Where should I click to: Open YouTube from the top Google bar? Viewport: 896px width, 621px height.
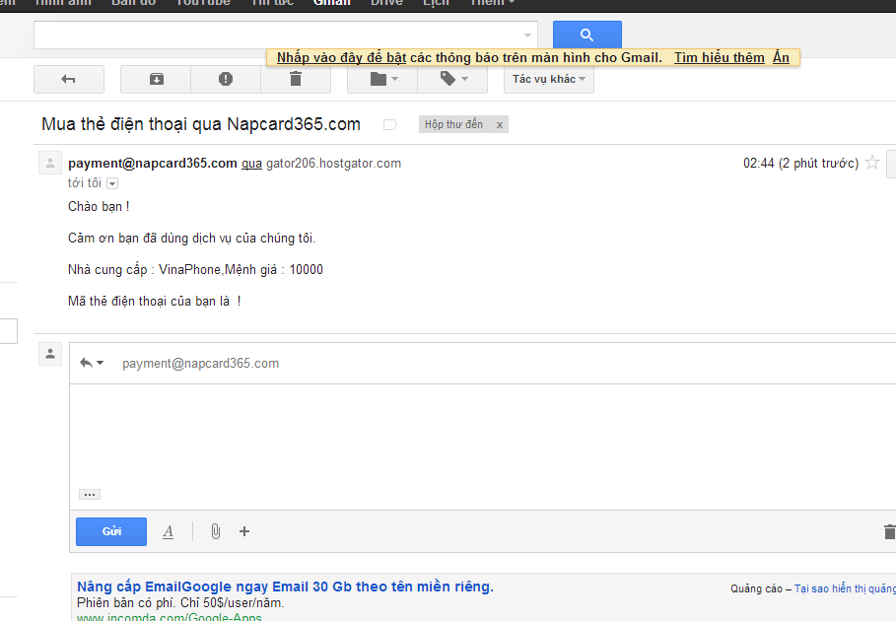(x=203, y=3)
